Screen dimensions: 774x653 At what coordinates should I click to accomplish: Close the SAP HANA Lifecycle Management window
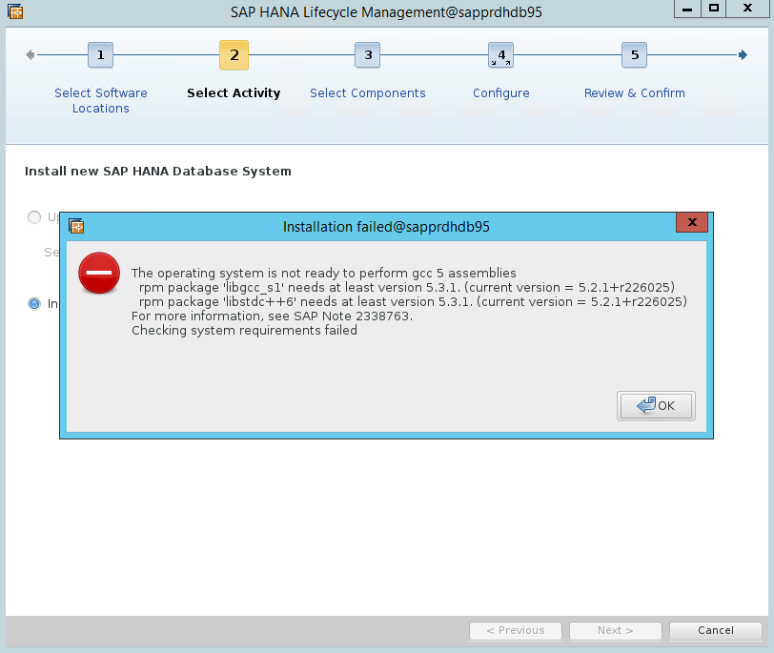[748, 9]
